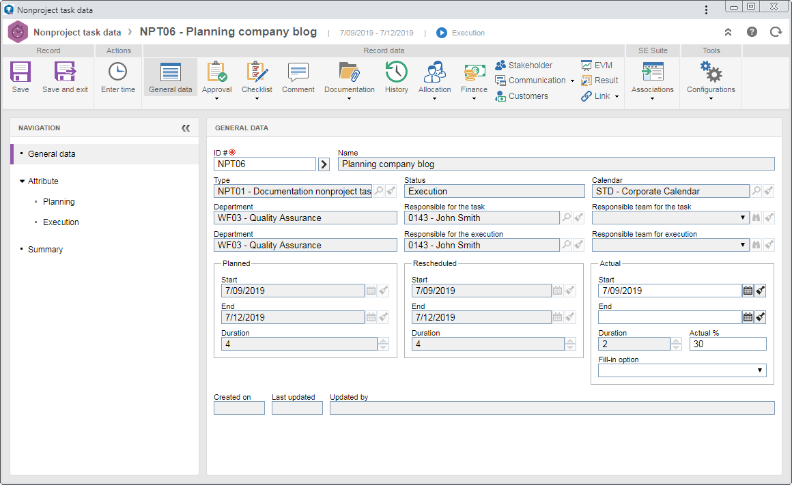Expand Documentation dropdown arrow
This screenshot has width=792, height=485.
(x=349, y=99)
